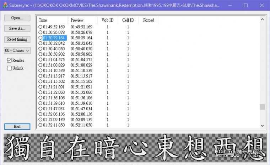Select Time entry 01:51:47.034
The image size is (270, 165).
point(54,109)
